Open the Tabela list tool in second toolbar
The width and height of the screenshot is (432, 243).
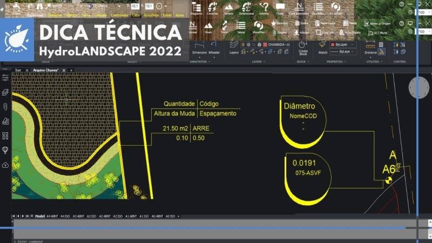click(241, 28)
